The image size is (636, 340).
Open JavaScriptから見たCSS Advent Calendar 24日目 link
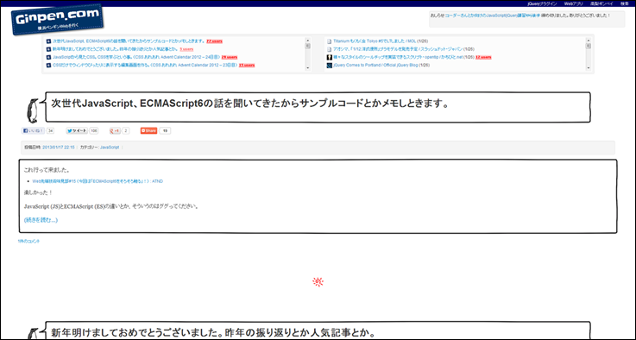pos(136,57)
